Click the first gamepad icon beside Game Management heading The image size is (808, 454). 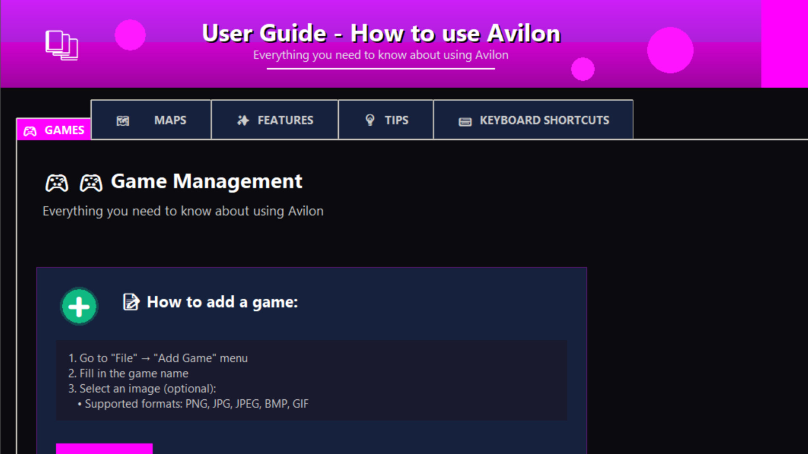[x=56, y=182]
